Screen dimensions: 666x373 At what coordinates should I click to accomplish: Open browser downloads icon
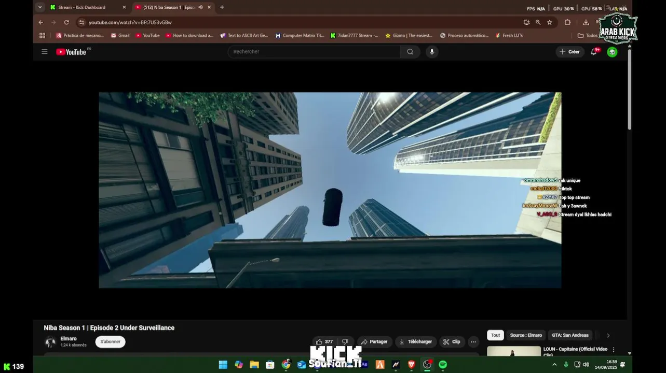pyautogui.click(x=586, y=22)
